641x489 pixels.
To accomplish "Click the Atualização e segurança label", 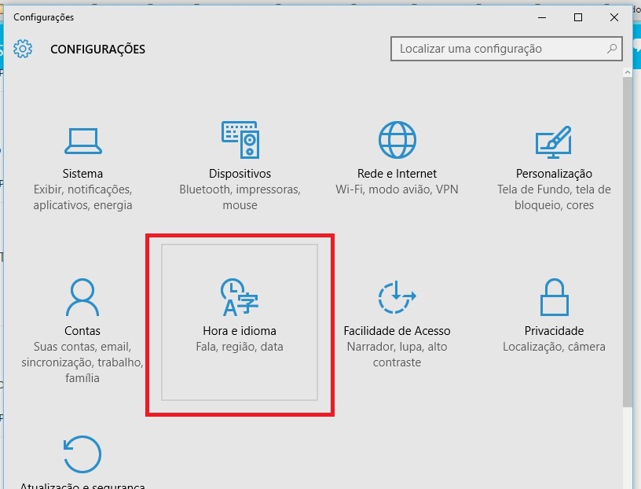I will (x=82, y=485).
